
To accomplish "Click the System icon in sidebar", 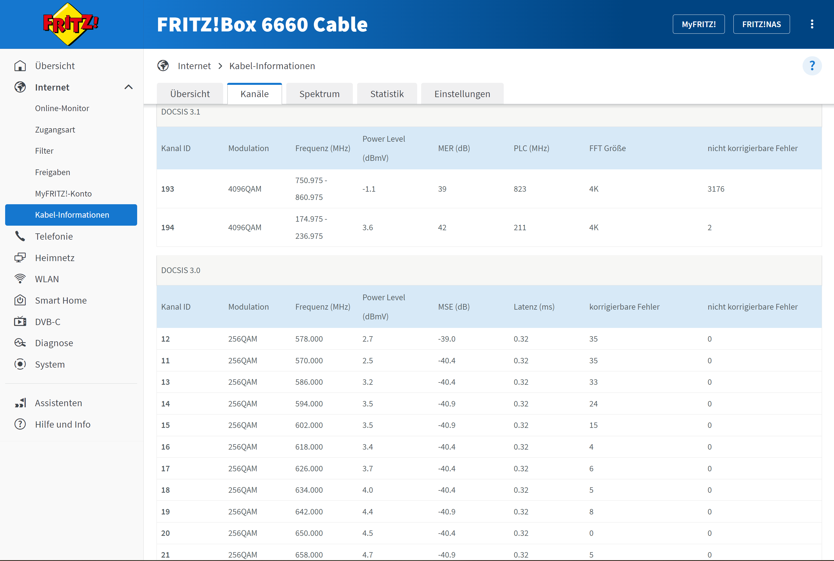I will coord(20,364).
